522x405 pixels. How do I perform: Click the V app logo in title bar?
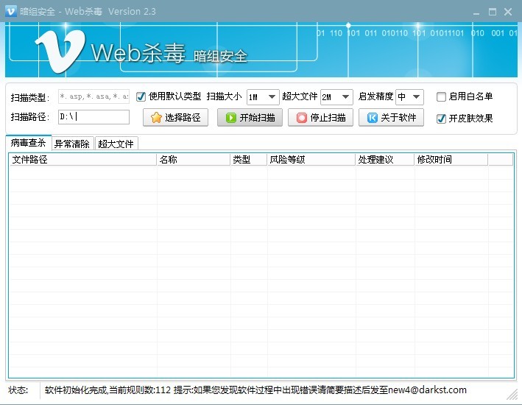pyautogui.click(x=11, y=11)
